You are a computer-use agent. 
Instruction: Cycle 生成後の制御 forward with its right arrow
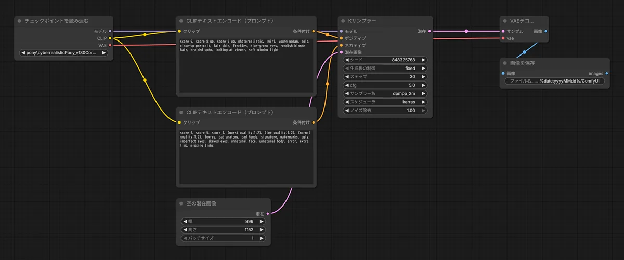(423, 68)
